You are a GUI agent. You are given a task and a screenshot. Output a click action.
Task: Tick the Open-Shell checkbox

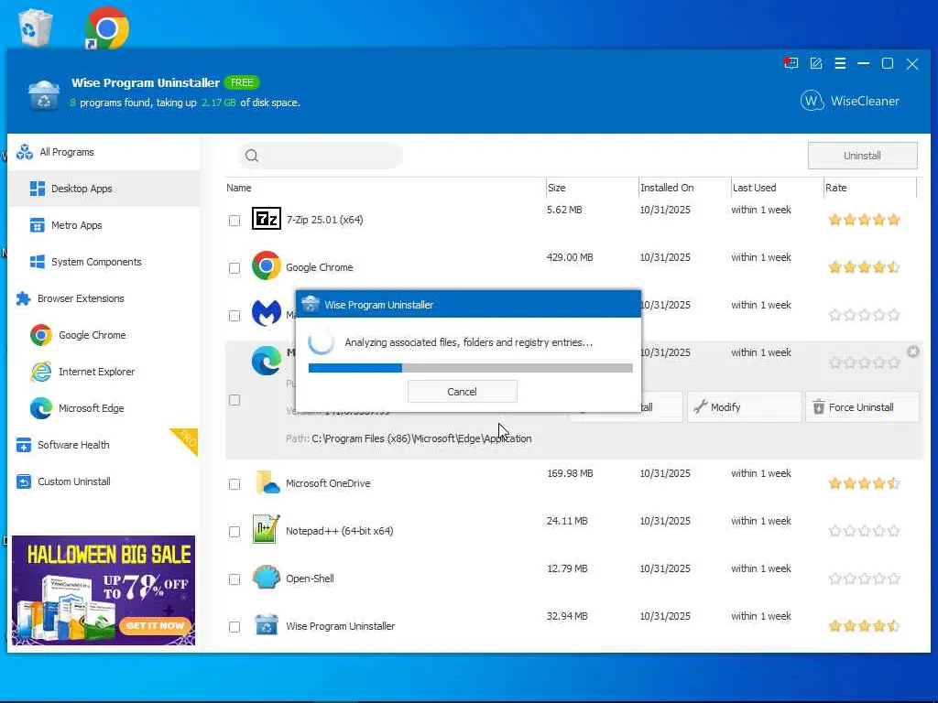pos(234,579)
